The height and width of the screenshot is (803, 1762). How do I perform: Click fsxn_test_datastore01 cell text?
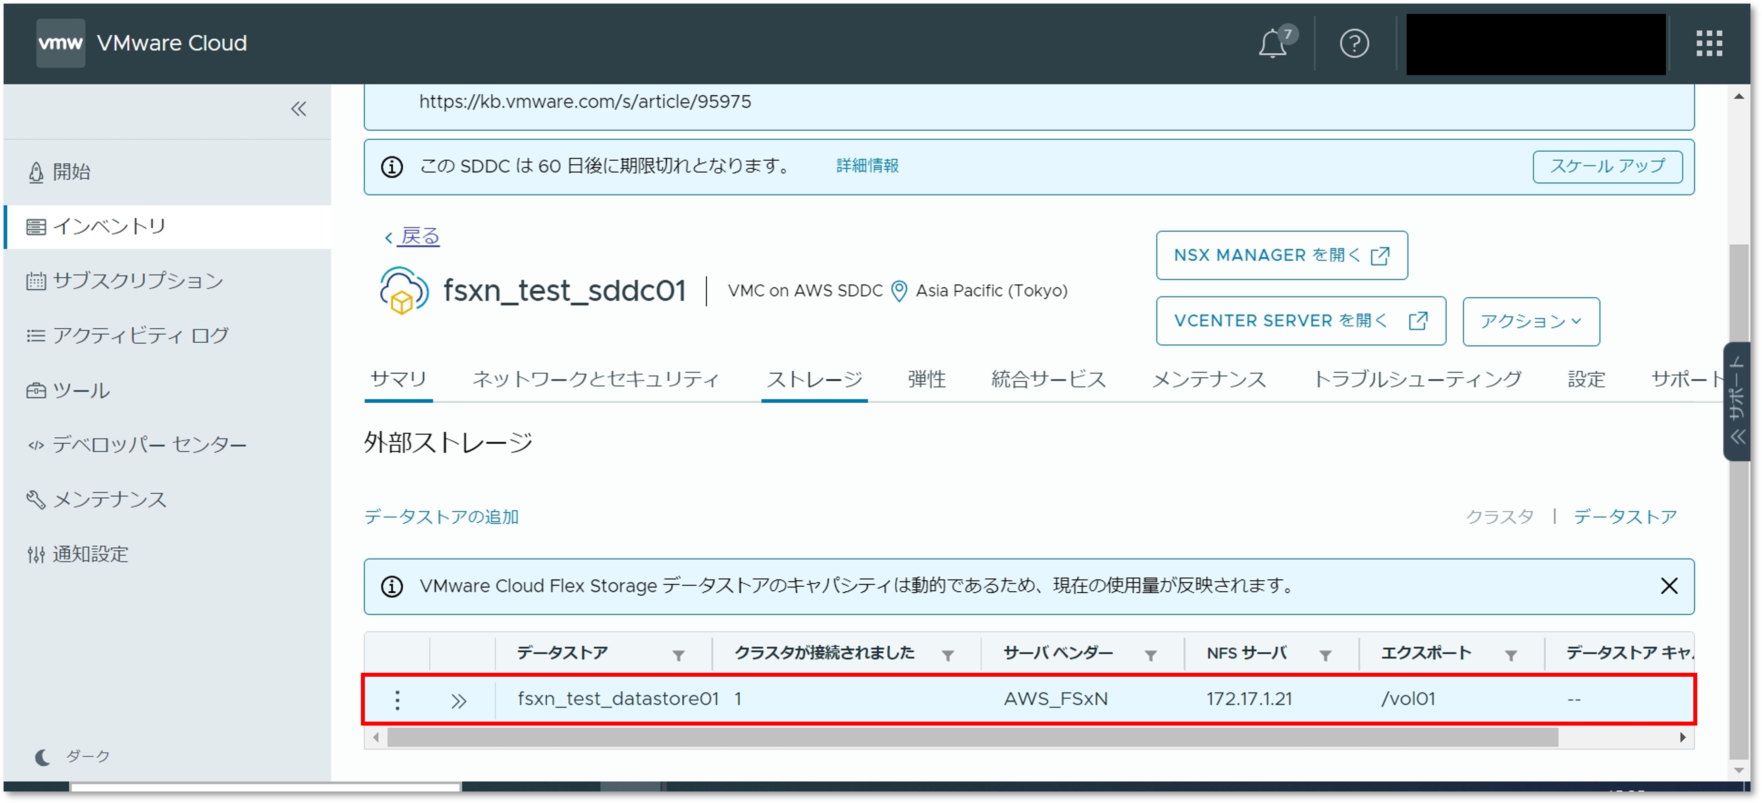point(618,699)
